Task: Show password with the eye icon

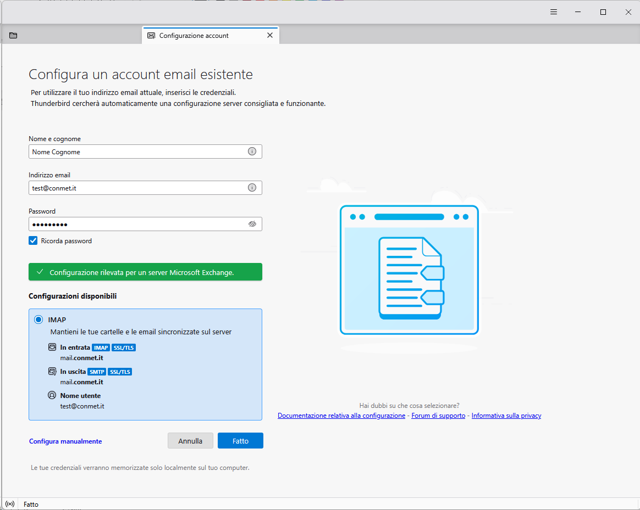Action: click(252, 224)
